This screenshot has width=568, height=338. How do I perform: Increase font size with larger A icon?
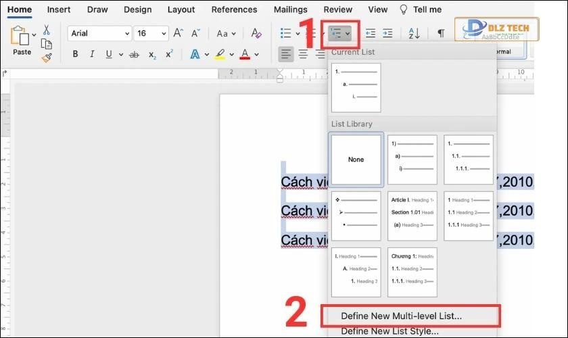point(179,33)
